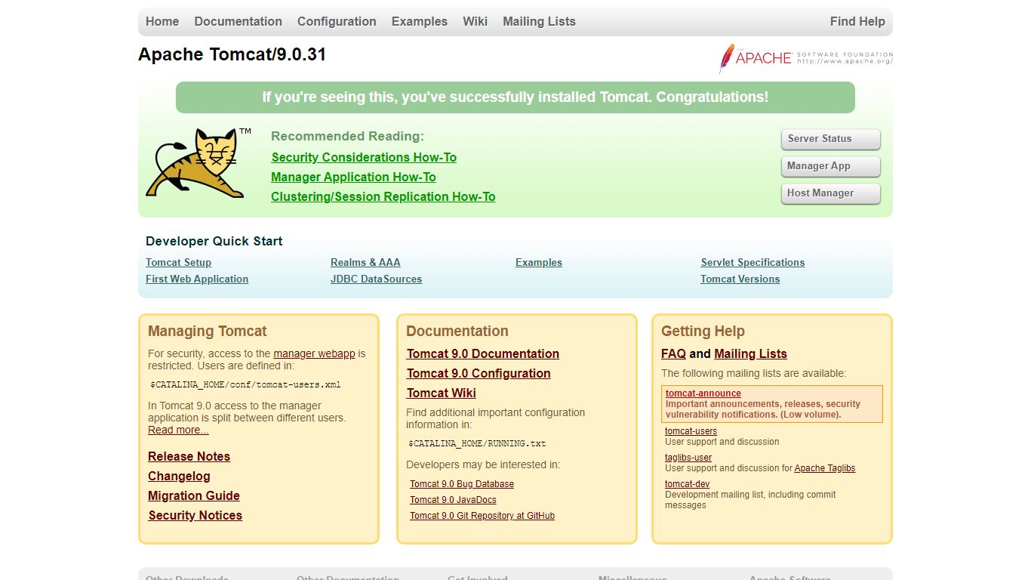
Task: Open the JDBC DataSources link
Action: [x=376, y=279]
